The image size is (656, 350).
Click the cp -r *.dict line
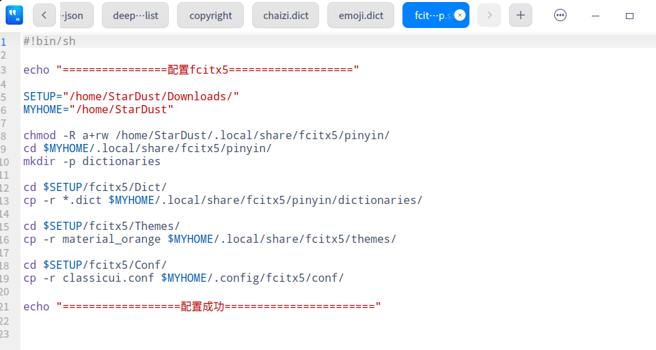point(223,200)
